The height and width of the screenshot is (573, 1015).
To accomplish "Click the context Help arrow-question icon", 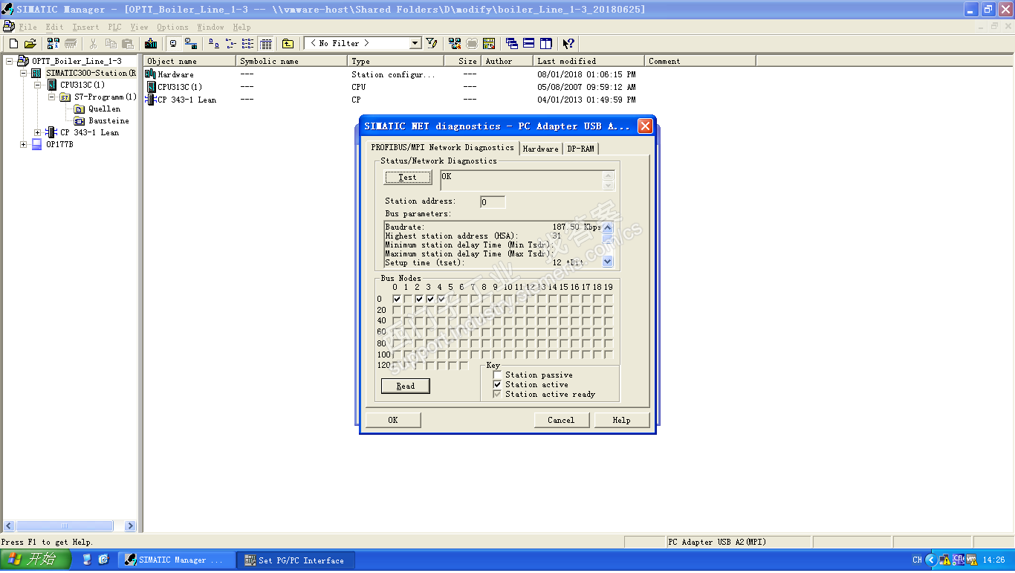I will [568, 44].
